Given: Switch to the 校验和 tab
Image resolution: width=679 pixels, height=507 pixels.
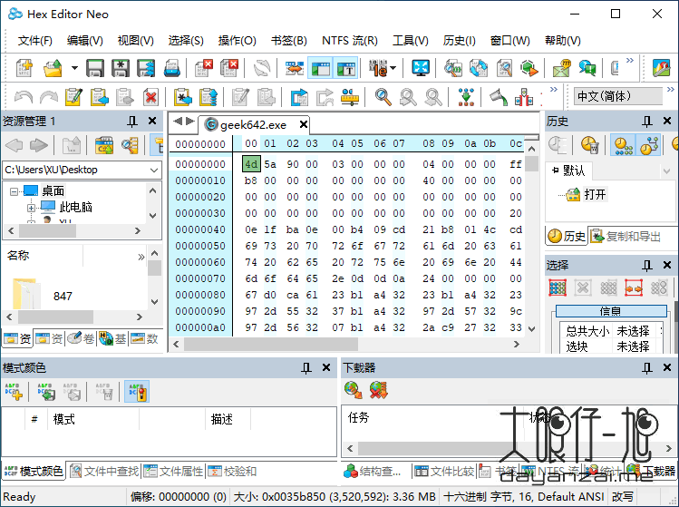Looking at the screenshot, I should point(232,471).
